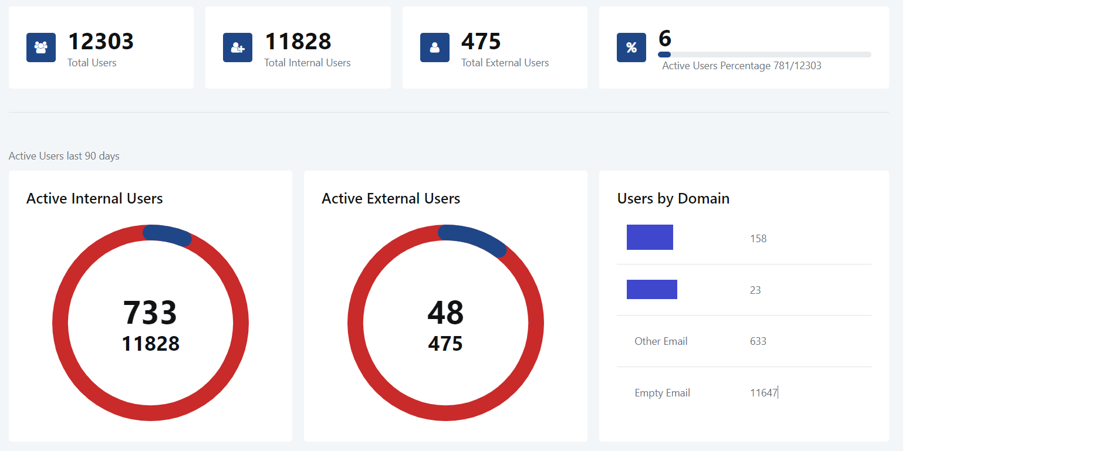Click the Active Internal Users card title
The width and height of the screenshot is (1118, 451).
[94, 199]
